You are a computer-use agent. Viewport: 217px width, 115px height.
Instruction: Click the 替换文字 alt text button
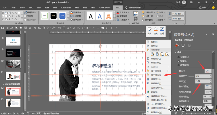coord(136,16)
